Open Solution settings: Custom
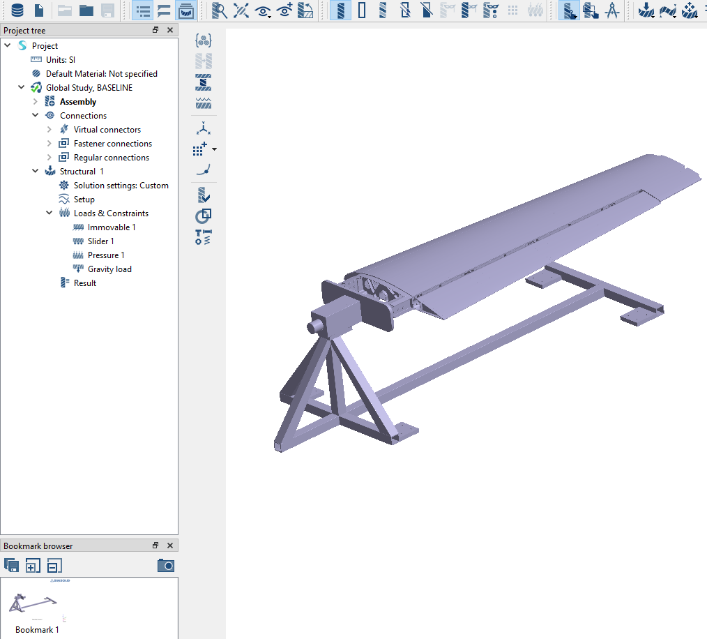The image size is (707, 639). tap(121, 186)
